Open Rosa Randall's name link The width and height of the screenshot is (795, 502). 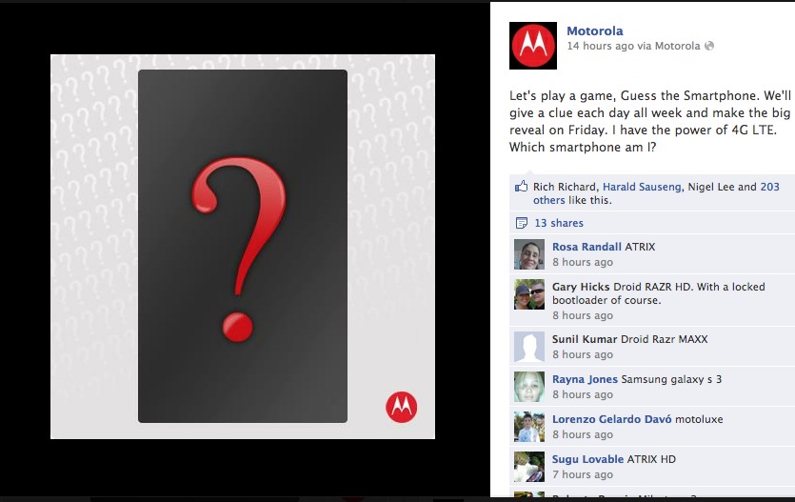(586, 247)
